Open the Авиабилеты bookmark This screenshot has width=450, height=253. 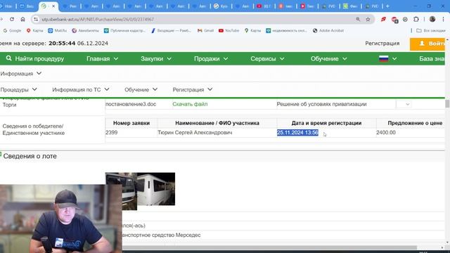(x=85, y=30)
